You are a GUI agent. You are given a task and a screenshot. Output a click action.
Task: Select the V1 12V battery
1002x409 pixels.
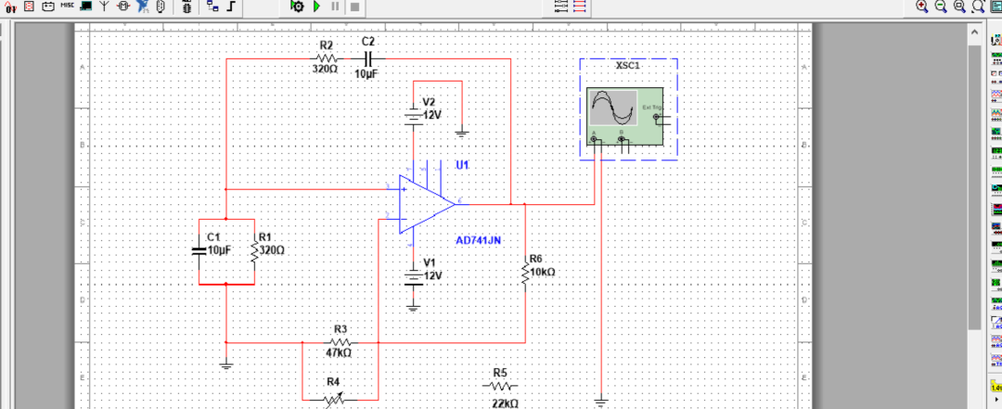[413, 277]
